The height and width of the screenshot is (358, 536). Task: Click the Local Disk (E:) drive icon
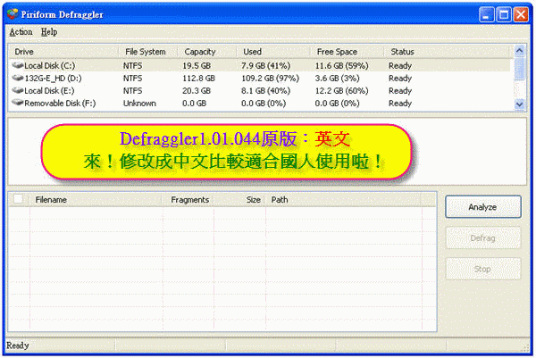pos(18,90)
